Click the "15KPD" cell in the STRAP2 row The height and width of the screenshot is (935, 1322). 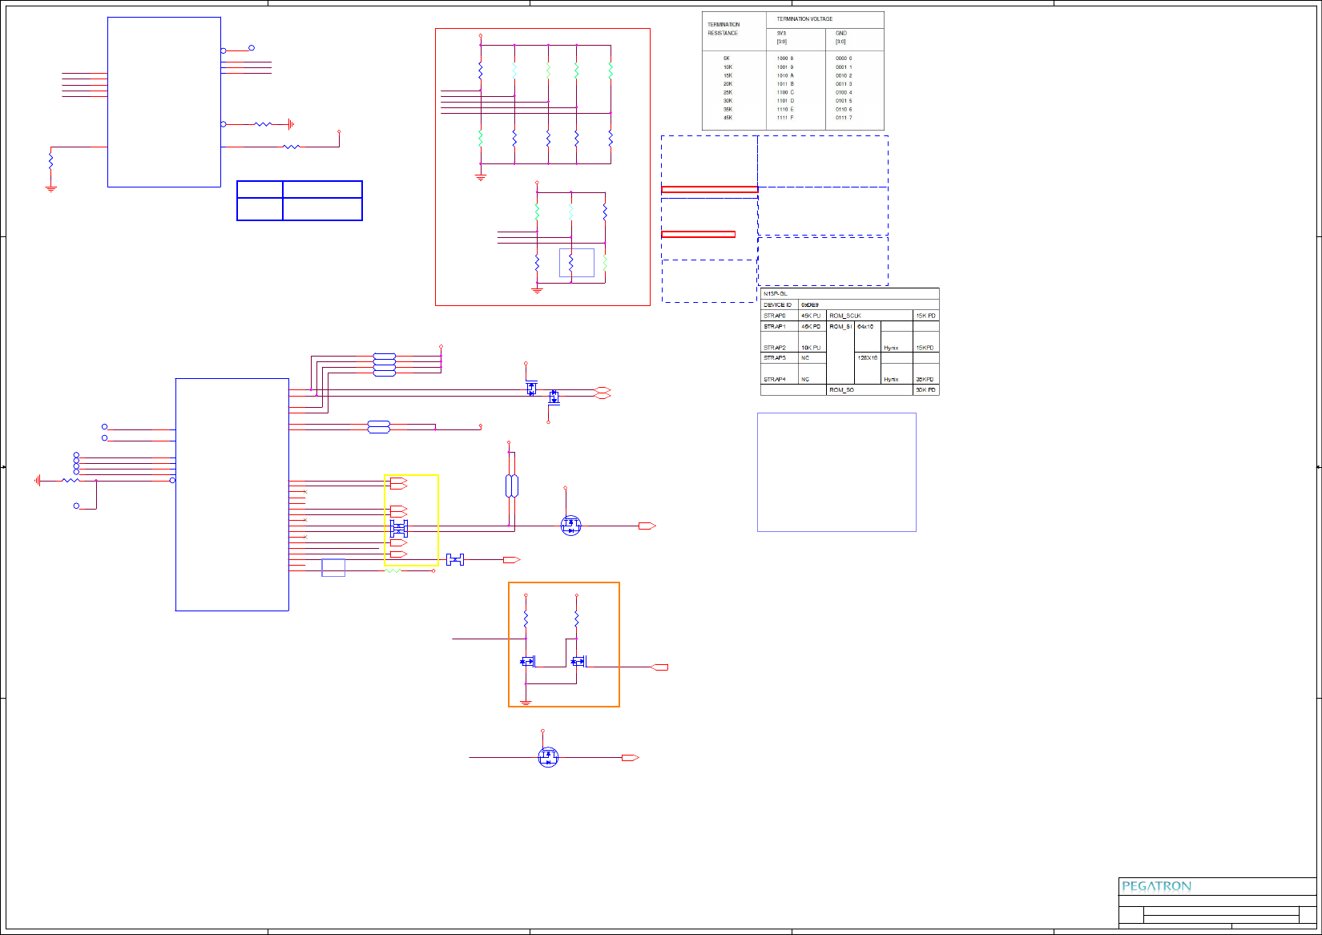pos(925,348)
